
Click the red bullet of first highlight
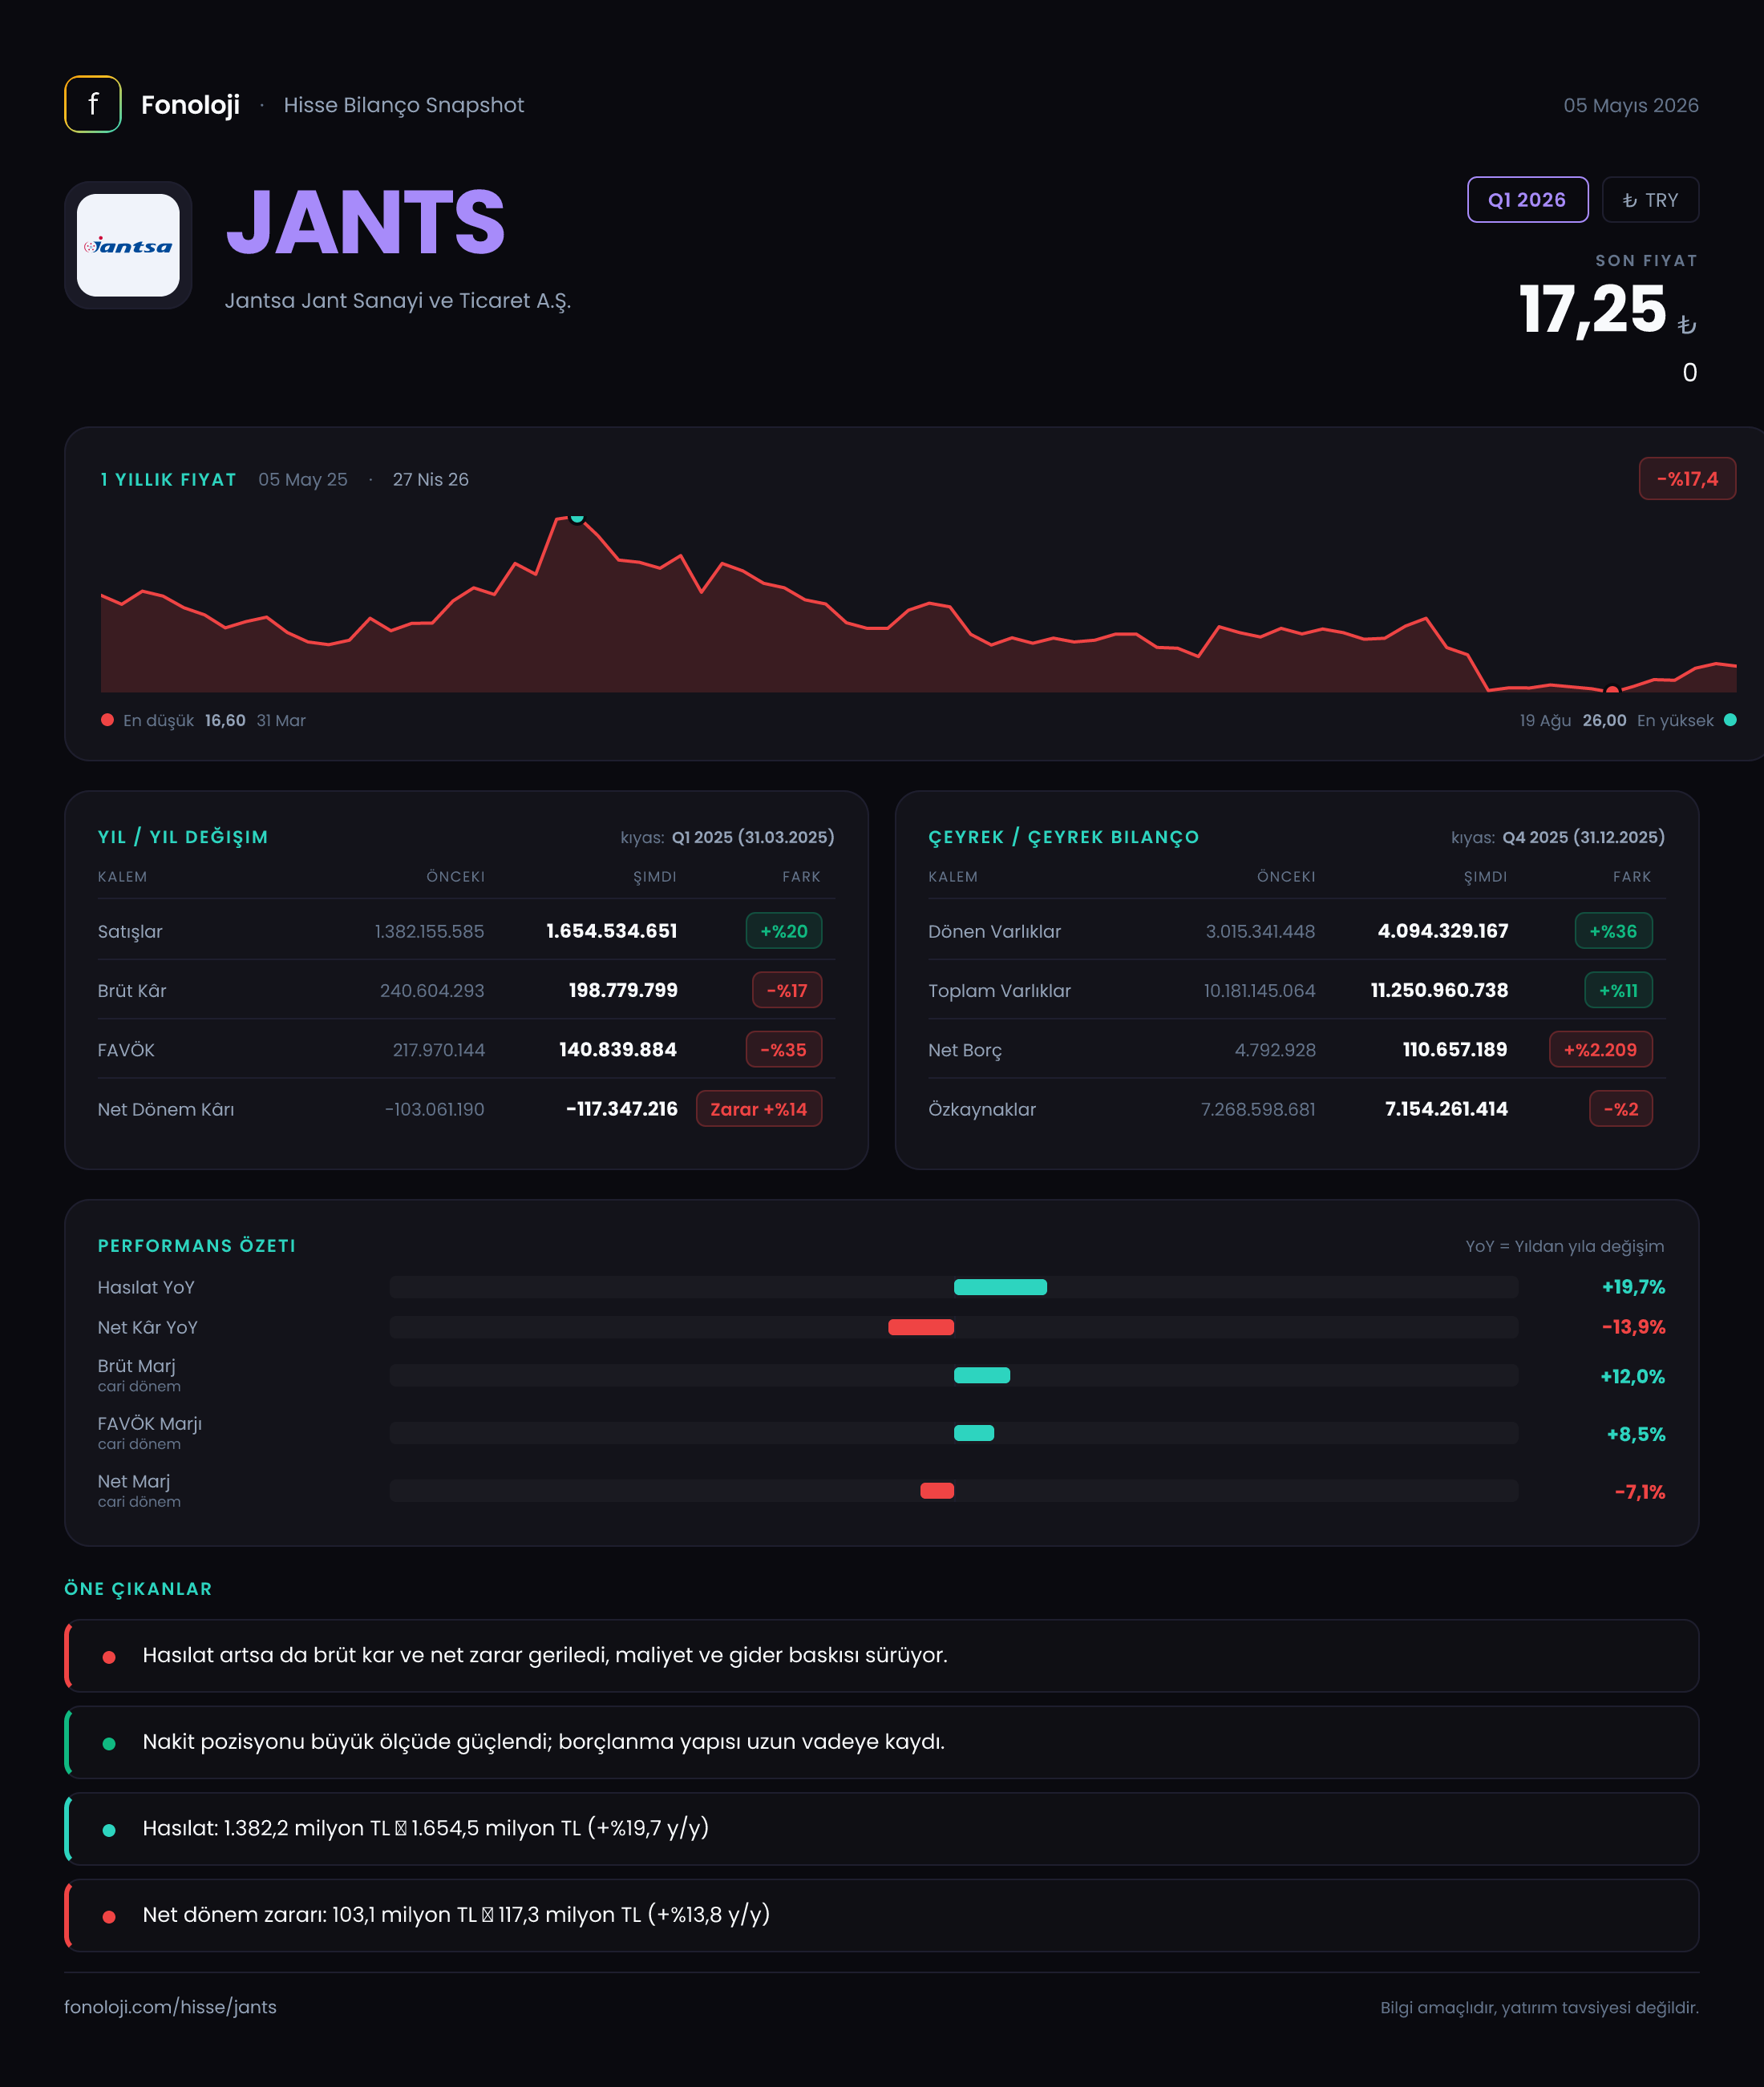click(x=109, y=1657)
